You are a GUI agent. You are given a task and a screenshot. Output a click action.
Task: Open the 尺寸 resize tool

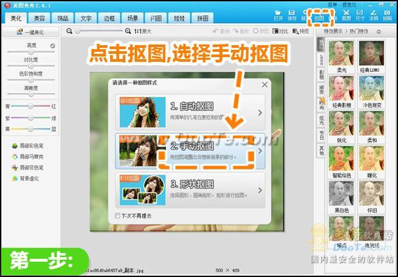point(359,15)
